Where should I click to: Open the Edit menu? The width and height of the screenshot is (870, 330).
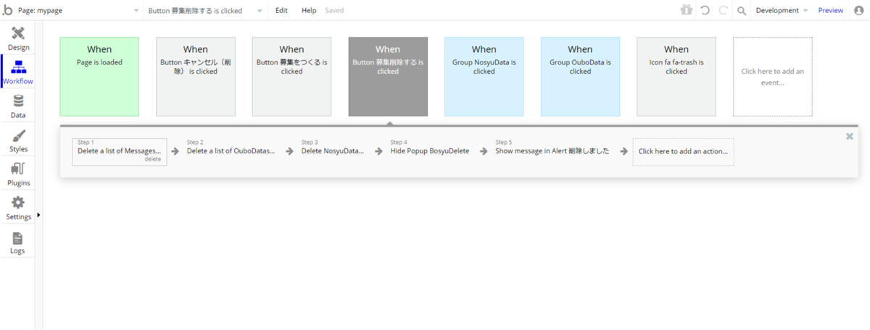click(281, 11)
